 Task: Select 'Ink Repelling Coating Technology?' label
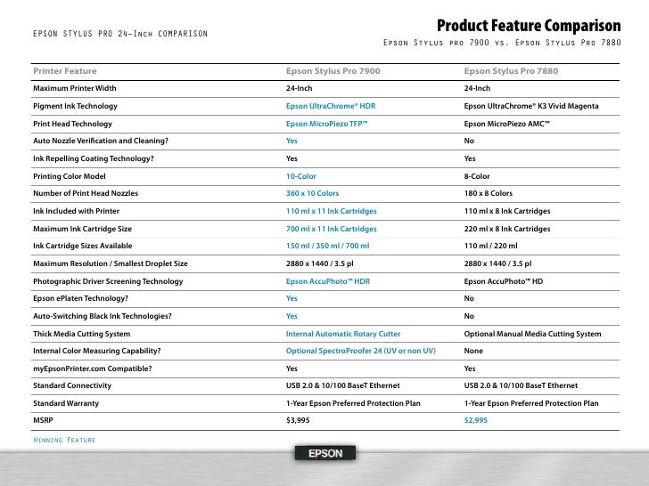94,158
